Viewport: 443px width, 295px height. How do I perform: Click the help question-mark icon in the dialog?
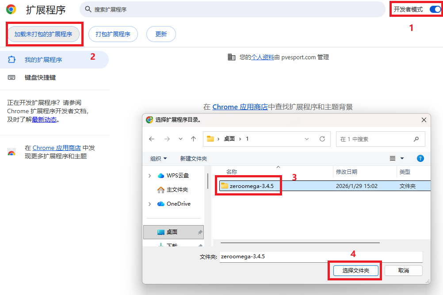(420, 158)
